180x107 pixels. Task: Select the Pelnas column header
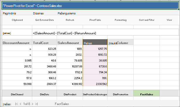click(x=95, y=42)
